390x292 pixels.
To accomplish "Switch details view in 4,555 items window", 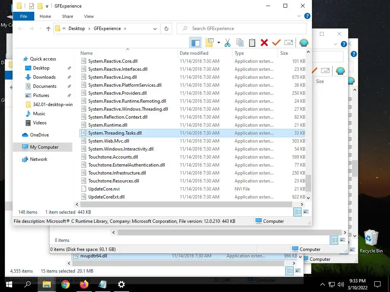I will click(x=289, y=271).
